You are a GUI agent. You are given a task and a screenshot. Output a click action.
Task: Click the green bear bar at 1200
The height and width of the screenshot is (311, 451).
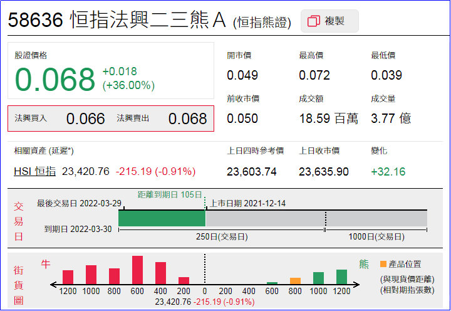341,277
